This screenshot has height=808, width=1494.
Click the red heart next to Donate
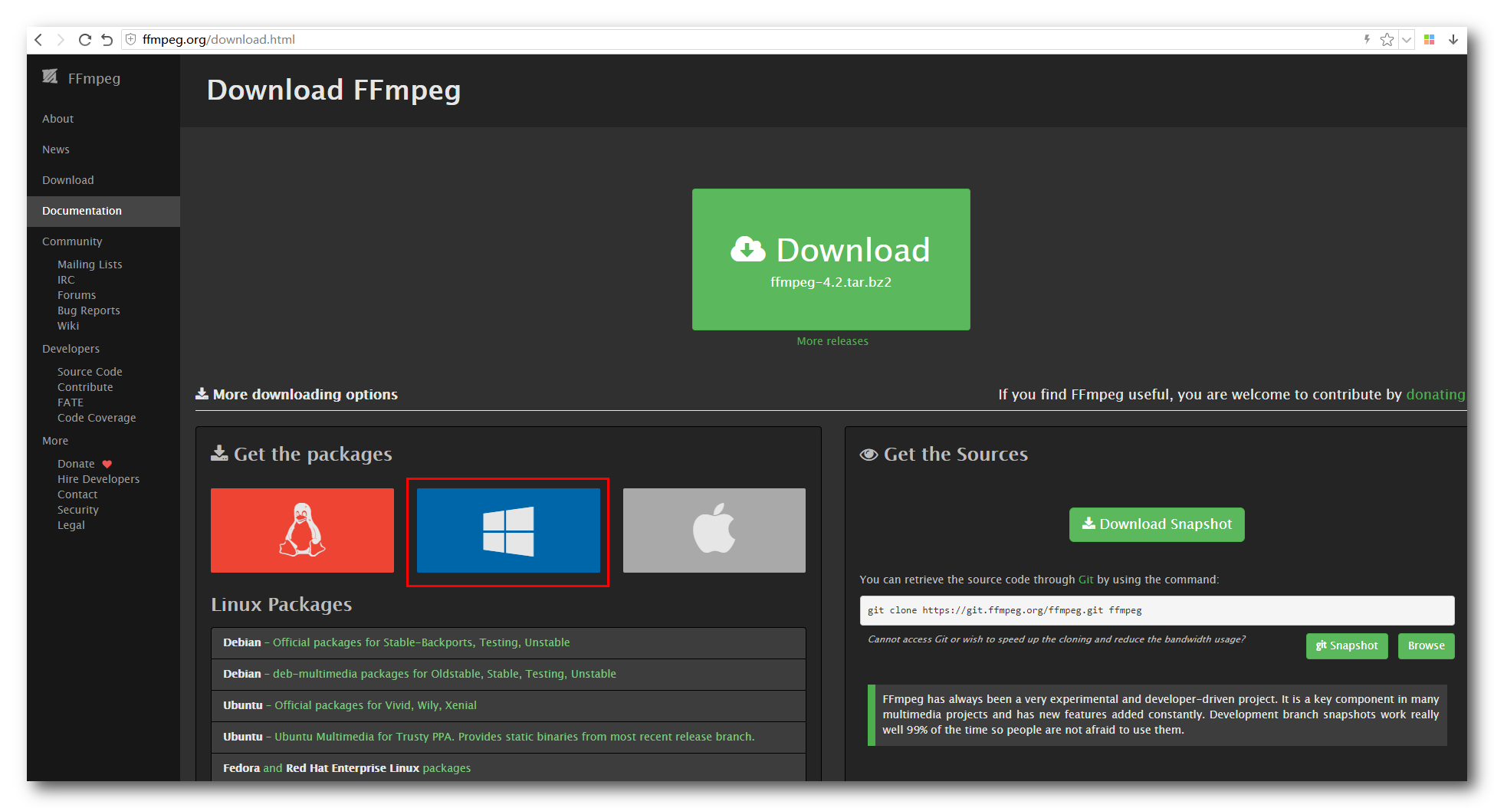[107, 464]
